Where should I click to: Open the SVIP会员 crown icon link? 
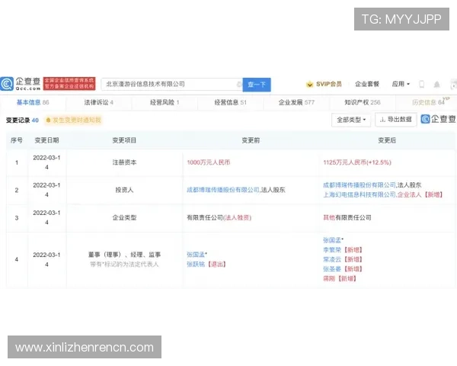[324, 85]
